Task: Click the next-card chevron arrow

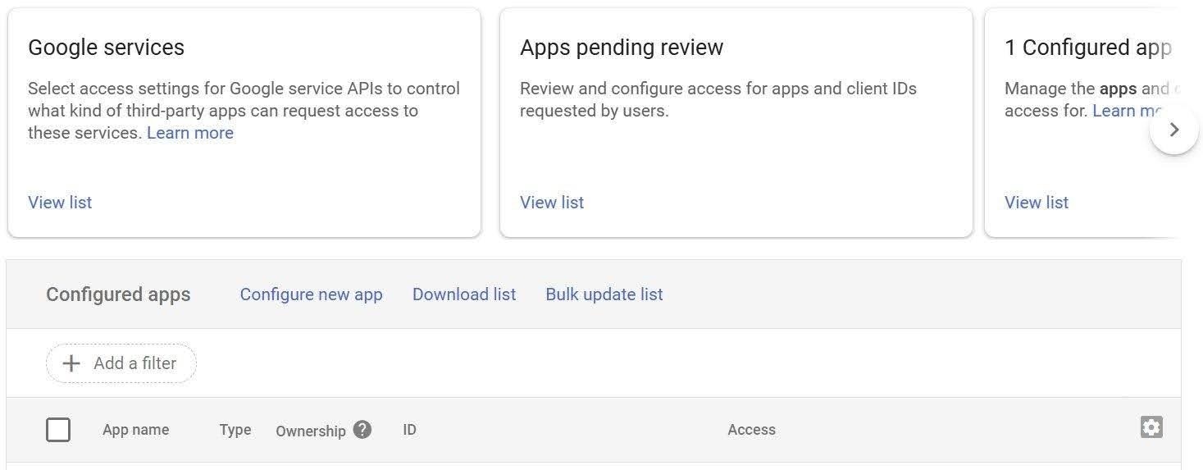Action: click(x=1174, y=130)
